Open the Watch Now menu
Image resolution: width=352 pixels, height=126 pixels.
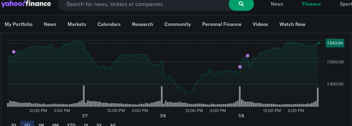pos(292,24)
